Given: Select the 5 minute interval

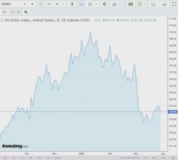Looking at the screenshot, I should coord(25,4).
